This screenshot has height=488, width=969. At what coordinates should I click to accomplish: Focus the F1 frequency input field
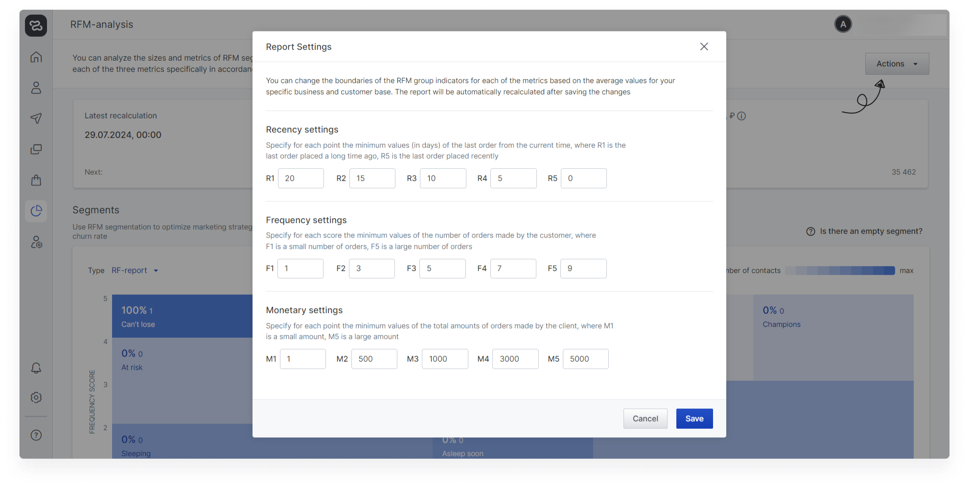(300, 269)
